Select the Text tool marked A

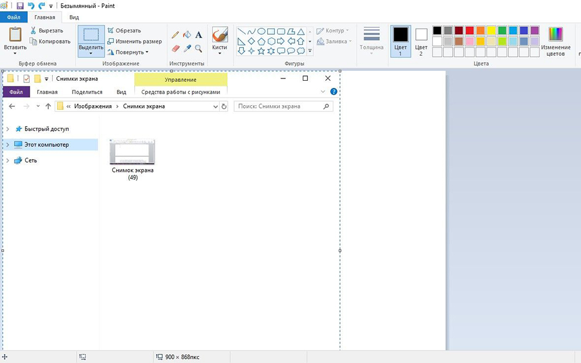coord(199,35)
